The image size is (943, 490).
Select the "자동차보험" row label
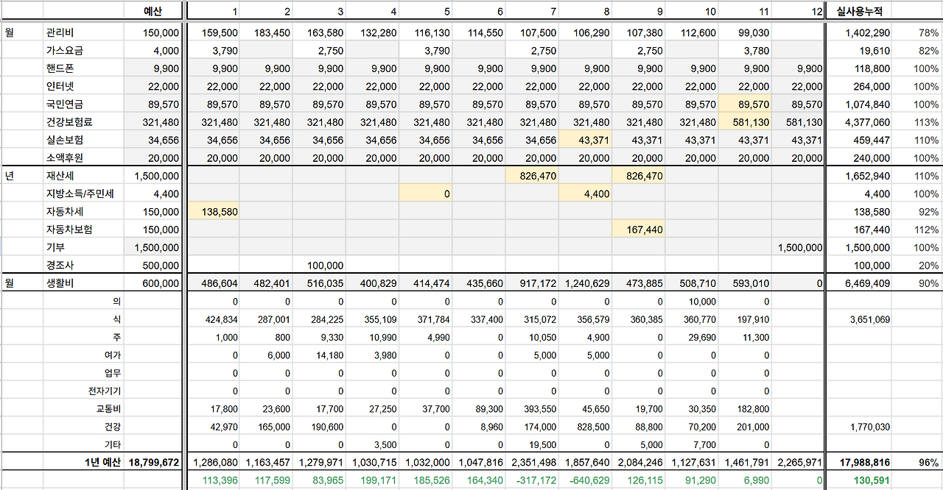pos(69,230)
